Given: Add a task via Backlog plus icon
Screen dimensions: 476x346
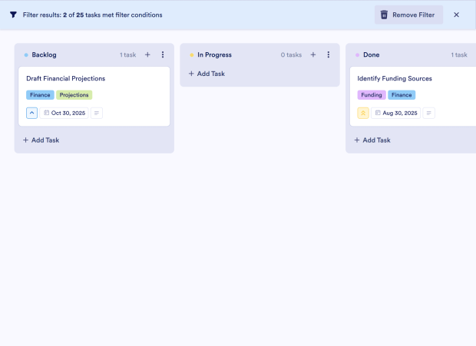Looking at the screenshot, I should pos(147,54).
